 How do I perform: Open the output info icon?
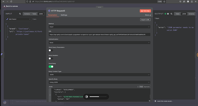[168, 14]
